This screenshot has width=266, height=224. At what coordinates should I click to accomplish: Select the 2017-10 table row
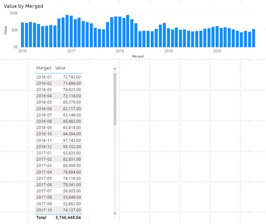pos(58,210)
